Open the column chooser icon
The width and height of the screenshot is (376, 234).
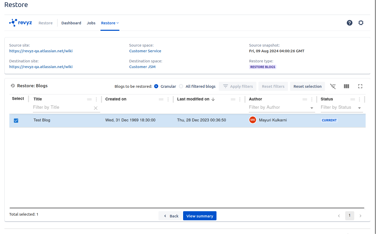point(346,86)
